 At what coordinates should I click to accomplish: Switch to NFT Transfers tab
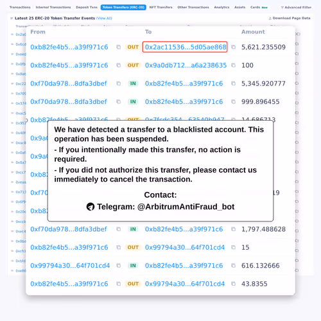pos(161,7)
